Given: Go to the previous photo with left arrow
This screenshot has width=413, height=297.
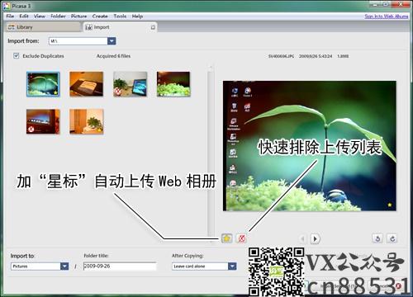Looking at the screenshot, I should pyautogui.click(x=303, y=238).
